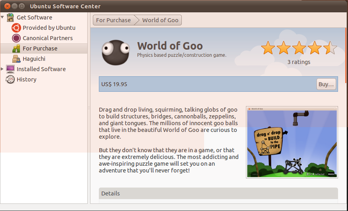Open the World of Goo screenshot thumbnail
Viewport: 348px width, 211px height.
[x=292, y=142]
